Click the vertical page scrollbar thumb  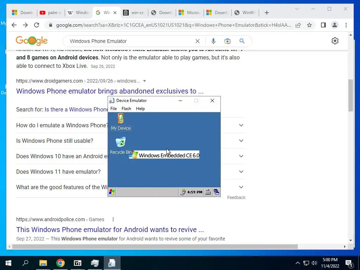[x=351, y=96]
